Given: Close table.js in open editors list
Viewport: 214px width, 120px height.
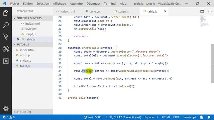Looking at the screenshot, I should tap(18, 39).
